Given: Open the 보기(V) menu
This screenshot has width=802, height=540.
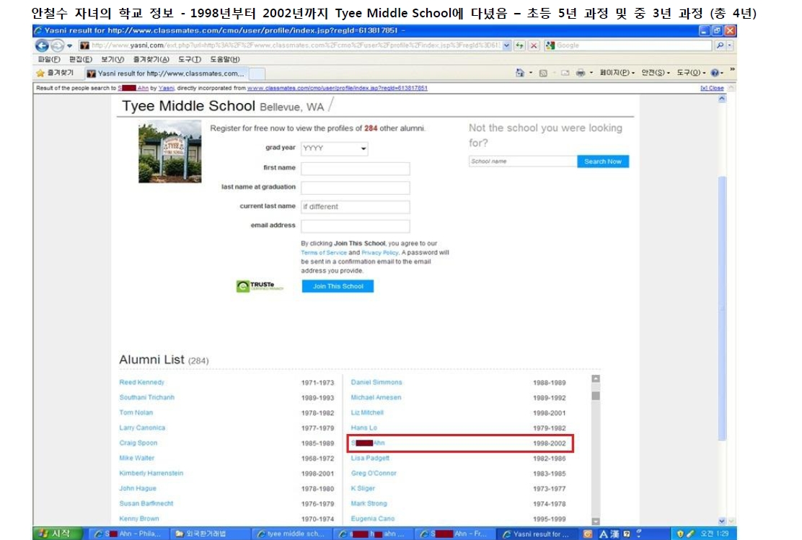Looking at the screenshot, I should (113, 59).
